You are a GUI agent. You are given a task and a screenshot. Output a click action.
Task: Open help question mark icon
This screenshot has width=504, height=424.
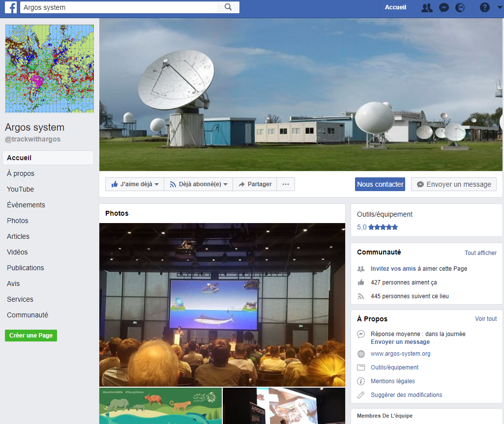tap(485, 7)
